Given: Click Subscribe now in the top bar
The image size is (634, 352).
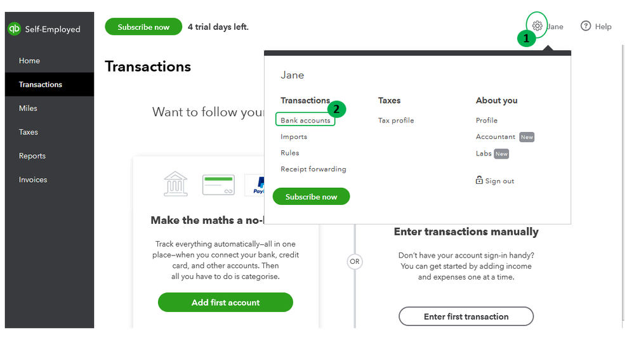Looking at the screenshot, I should click(x=143, y=27).
